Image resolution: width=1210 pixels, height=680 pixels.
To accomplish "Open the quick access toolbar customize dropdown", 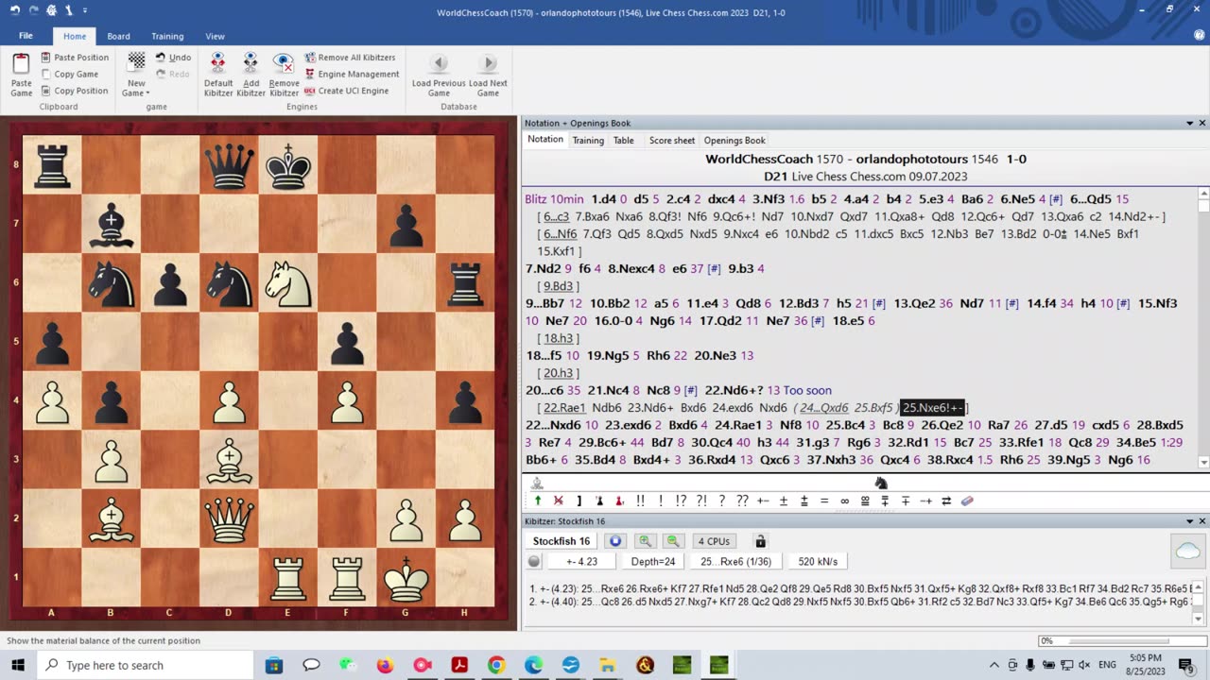I will pyautogui.click(x=84, y=11).
